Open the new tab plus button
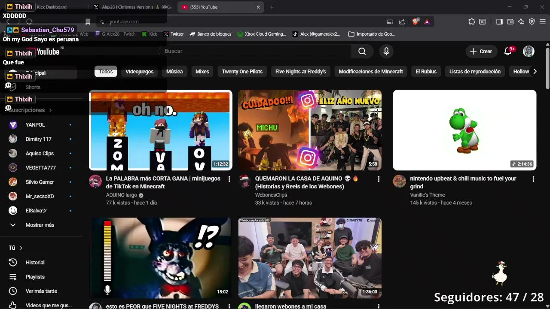This screenshot has height=309, width=550. click(272, 7)
